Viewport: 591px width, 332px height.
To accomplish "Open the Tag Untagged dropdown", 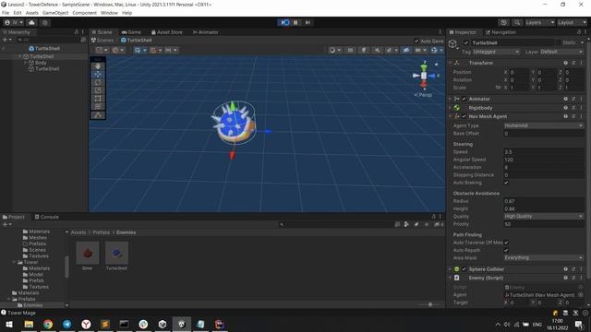I will point(496,52).
